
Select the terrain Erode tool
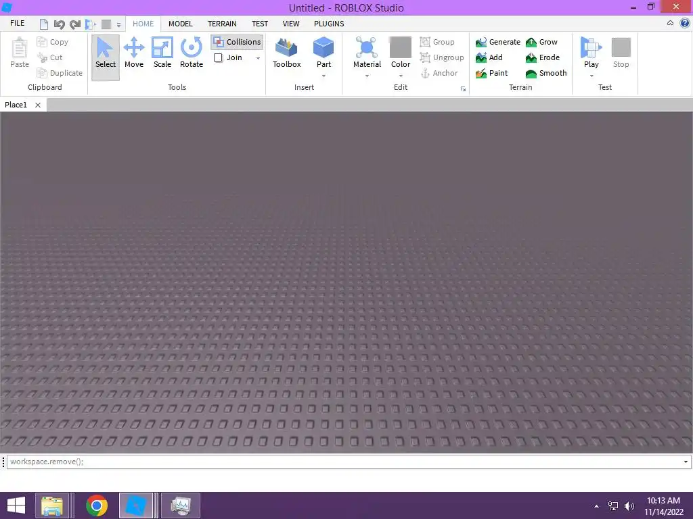(x=543, y=57)
